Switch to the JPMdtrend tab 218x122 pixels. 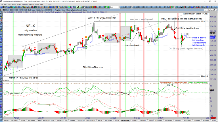[197, 121]
